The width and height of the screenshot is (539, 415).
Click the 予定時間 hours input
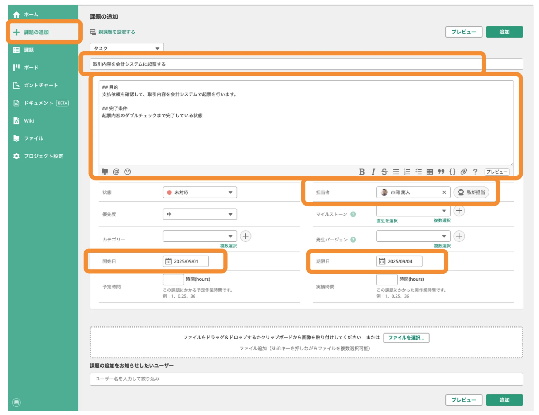click(173, 280)
